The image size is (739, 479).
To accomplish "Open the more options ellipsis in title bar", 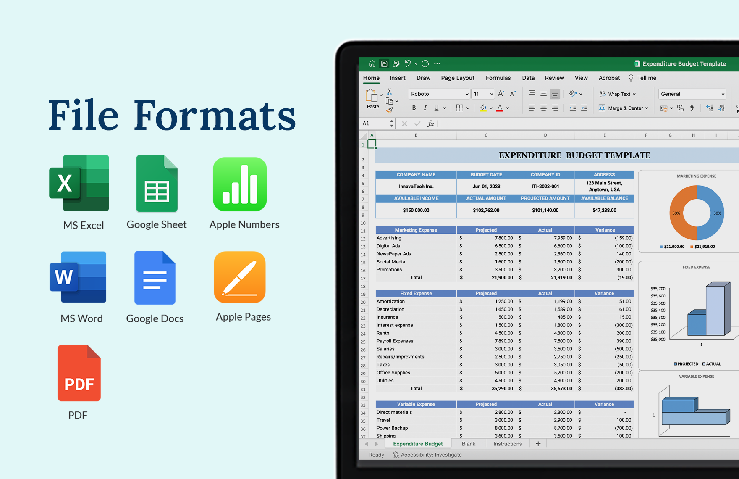I will (x=437, y=63).
